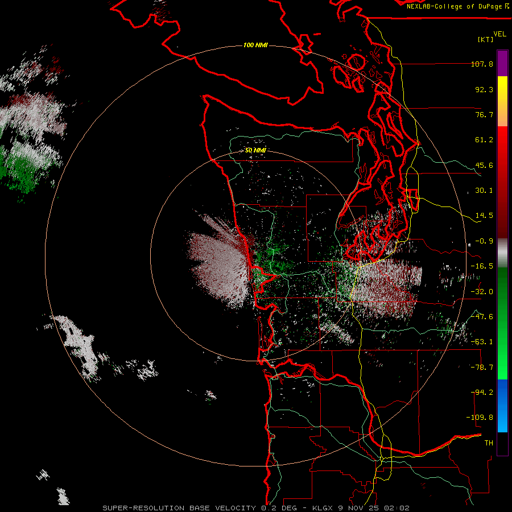The height and width of the screenshot is (512, 512).
Task: Click the 76.7 velocity scale value
Action: 484,114
